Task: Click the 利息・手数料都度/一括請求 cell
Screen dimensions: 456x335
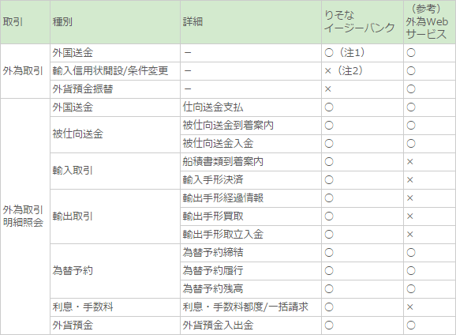Action: [251, 307]
